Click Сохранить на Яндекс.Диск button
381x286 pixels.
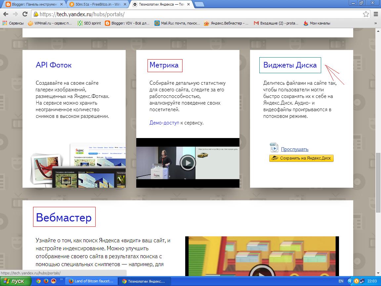coord(301,158)
